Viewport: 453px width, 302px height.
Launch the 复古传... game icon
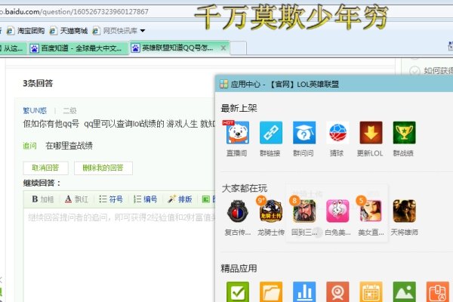(x=238, y=211)
